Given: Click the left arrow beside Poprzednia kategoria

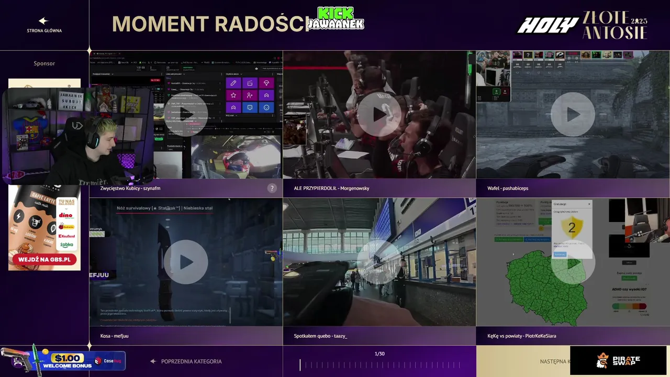Looking at the screenshot, I should pyautogui.click(x=153, y=361).
